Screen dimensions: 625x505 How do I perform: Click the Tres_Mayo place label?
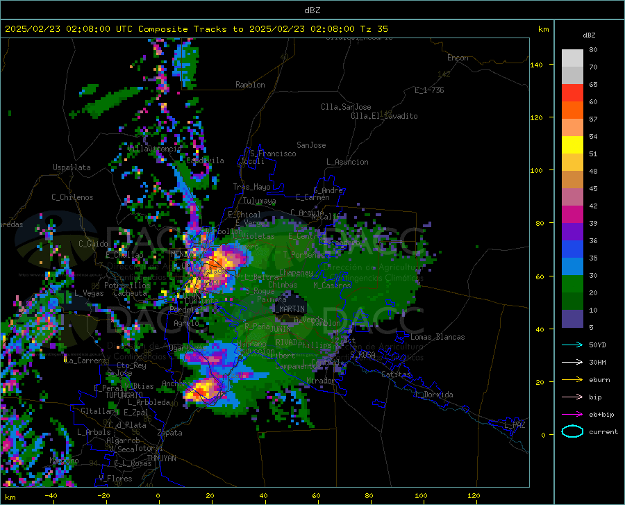pos(251,187)
